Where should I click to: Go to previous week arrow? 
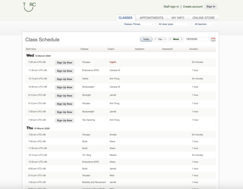pos(170,39)
